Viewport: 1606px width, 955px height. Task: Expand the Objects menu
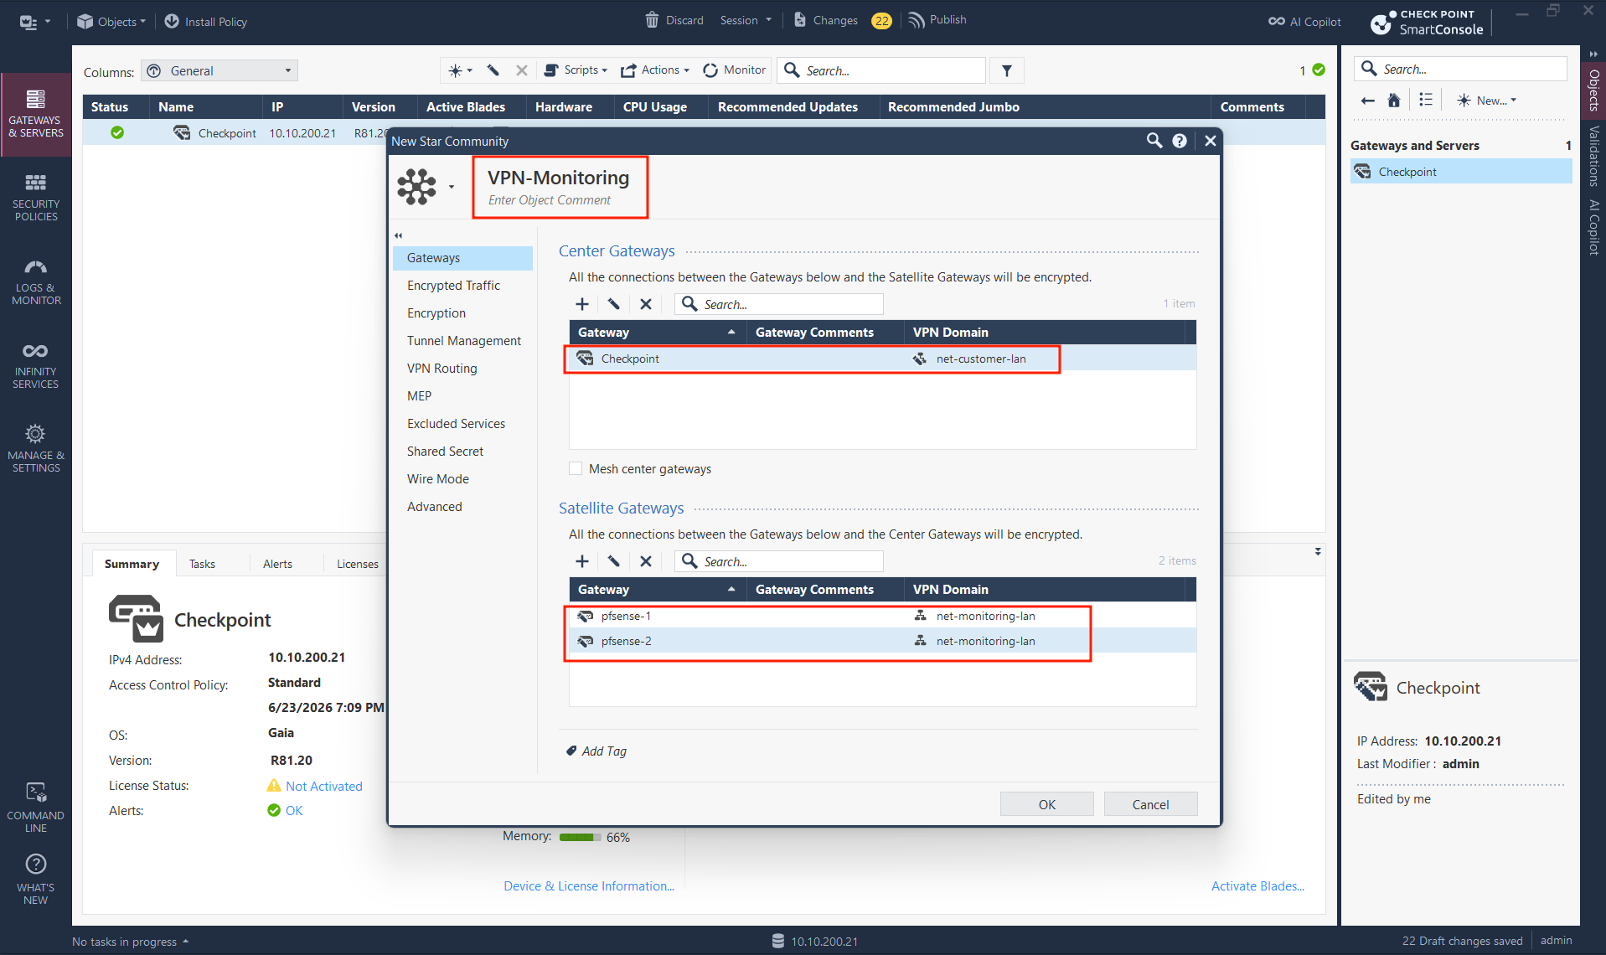pyautogui.click(x=111, y=22)
